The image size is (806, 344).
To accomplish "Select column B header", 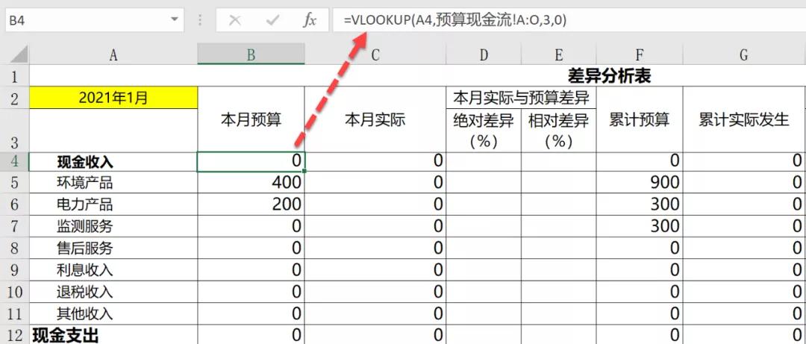I will point(251,54).
